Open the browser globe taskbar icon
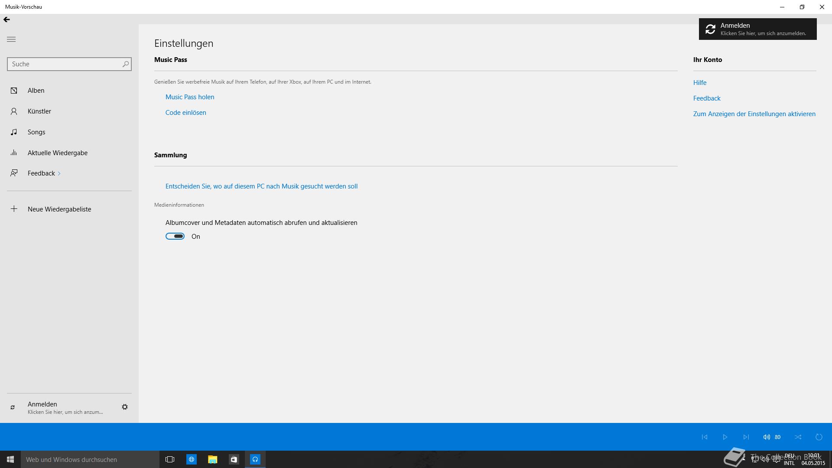Screen dimensions: 832x468 (x=192, y=459)
